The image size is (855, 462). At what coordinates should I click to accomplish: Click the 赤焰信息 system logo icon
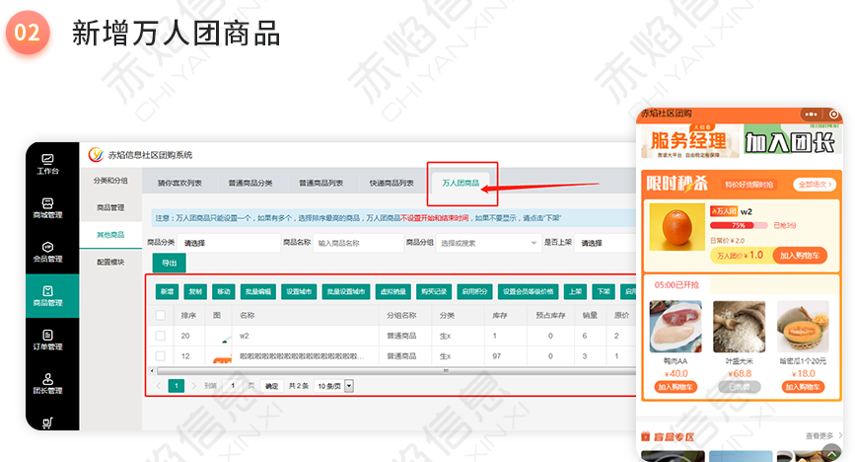click(96, 154)
